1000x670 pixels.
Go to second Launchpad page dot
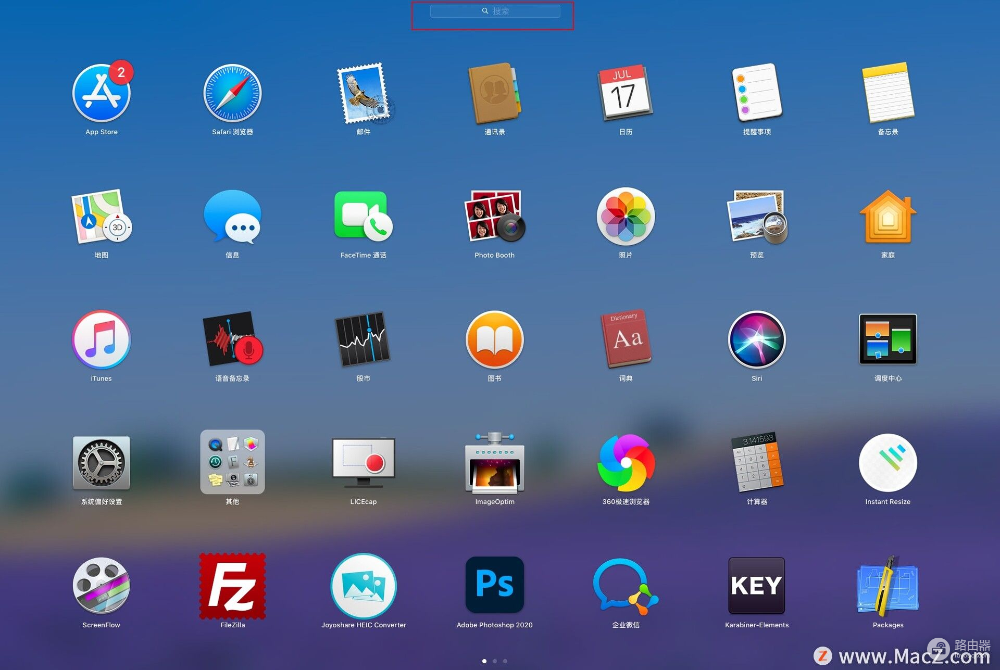pos(495,661)
